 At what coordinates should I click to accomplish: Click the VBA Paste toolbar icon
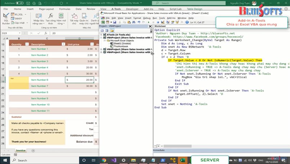coord(129,22)
